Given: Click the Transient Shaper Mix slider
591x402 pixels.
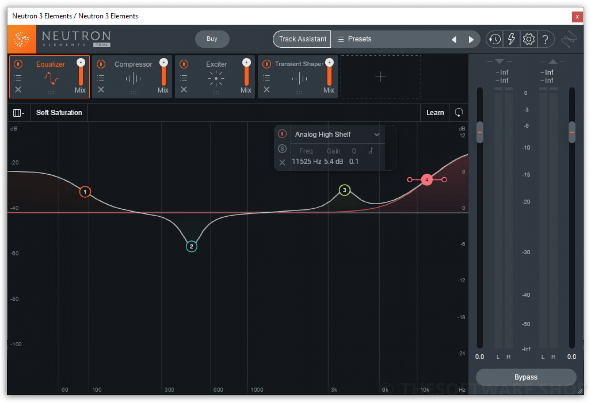Looking at the screenshot, I should coord(329,72).
